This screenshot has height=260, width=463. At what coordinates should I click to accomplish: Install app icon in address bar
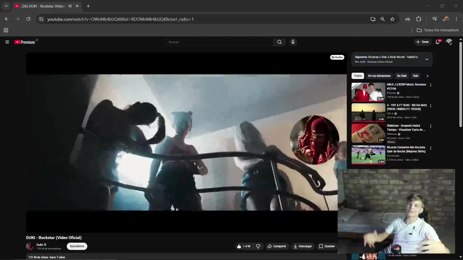(x=373, y=19)
